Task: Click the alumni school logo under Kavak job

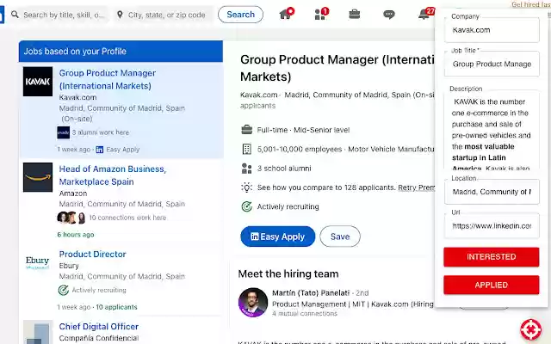Action: point(63,132)
